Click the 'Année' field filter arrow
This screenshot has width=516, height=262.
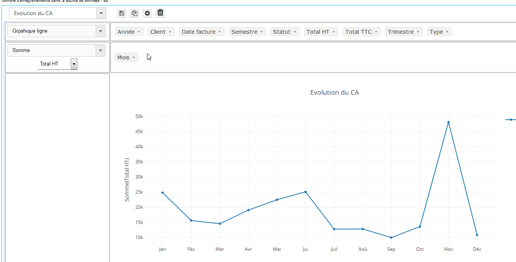139,32
